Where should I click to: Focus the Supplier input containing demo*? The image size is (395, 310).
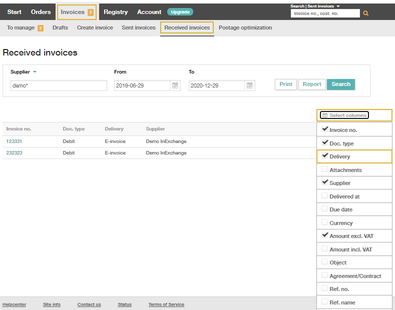coord(59,85)
